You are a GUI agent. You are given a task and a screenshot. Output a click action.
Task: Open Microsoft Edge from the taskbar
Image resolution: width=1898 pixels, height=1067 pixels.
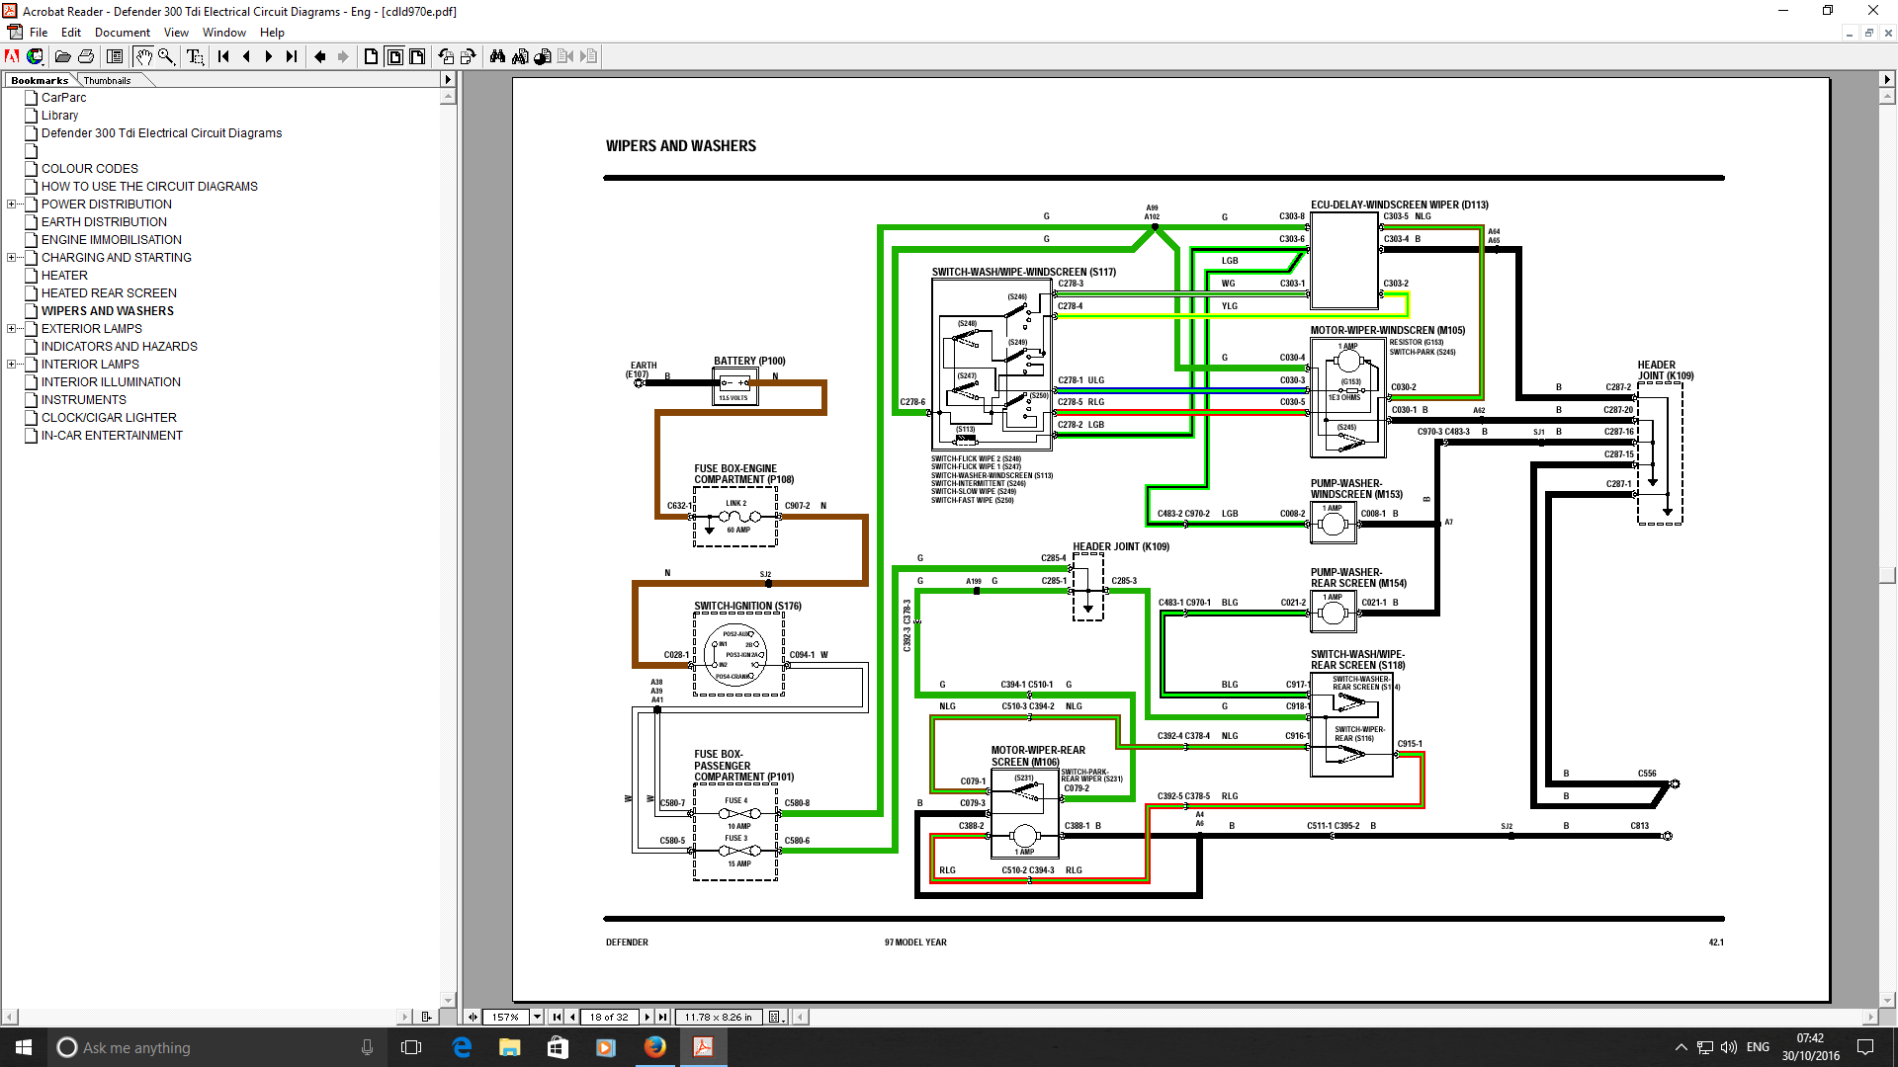[462, 1047]
